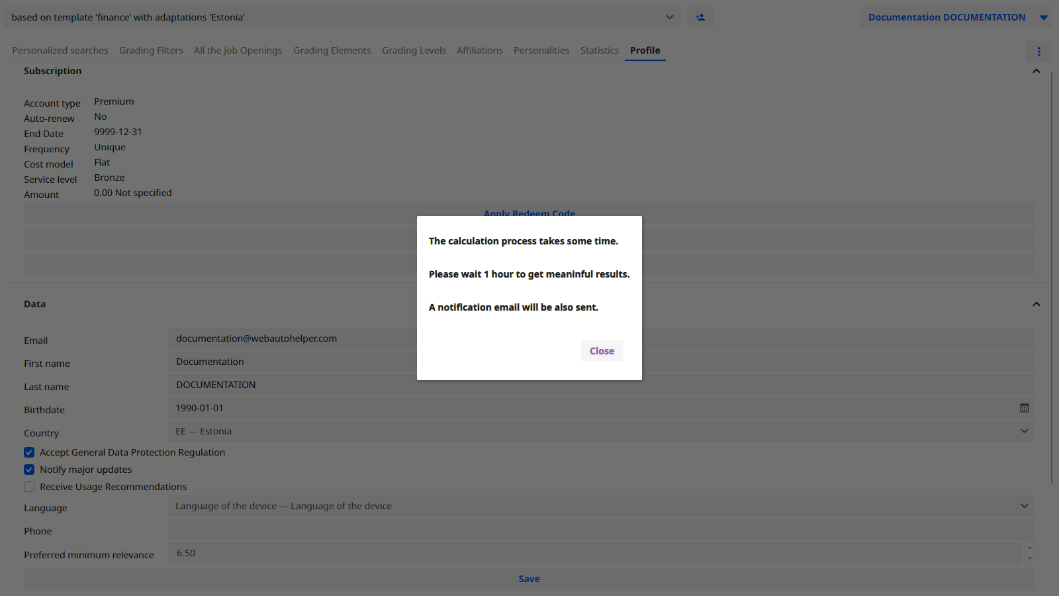
Task: Toggle the Notify major updates checkbox
Action: click(29, 470)
